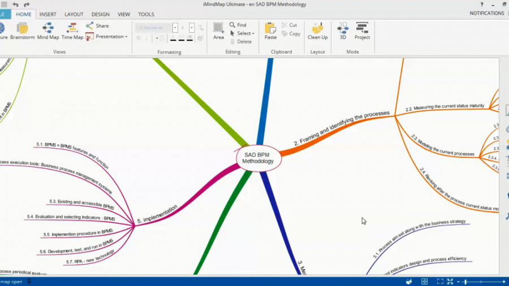
Task: Open the INSERT ribbon tab
Action: (x=48, y=14)
